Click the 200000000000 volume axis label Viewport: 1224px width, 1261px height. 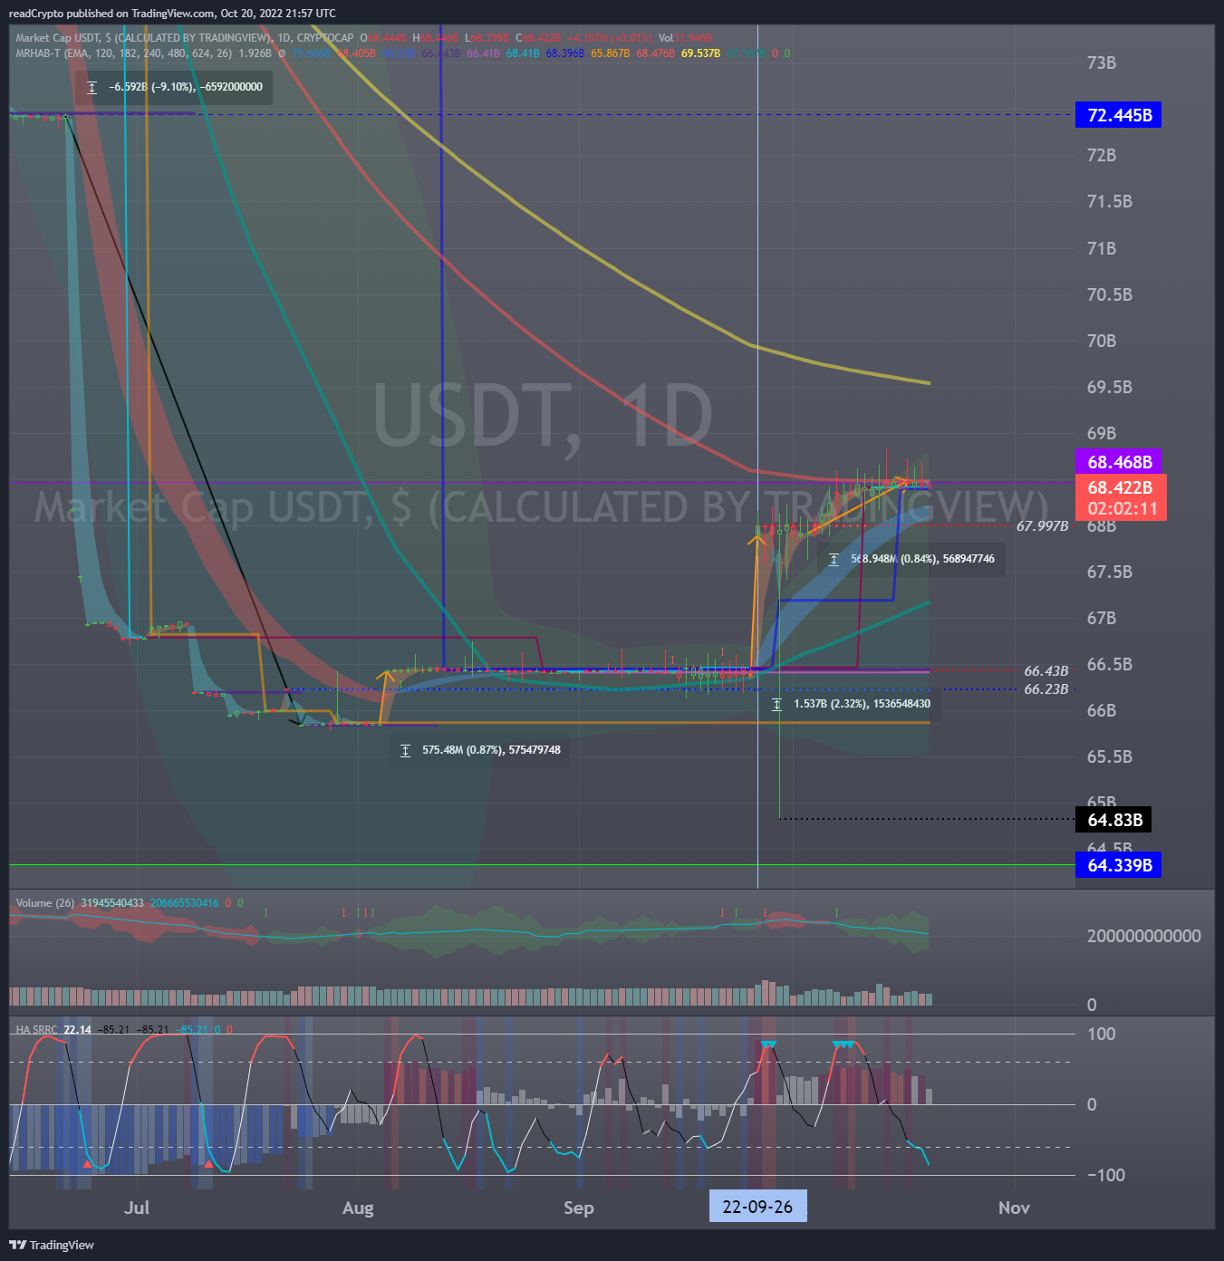(1143, 936)
